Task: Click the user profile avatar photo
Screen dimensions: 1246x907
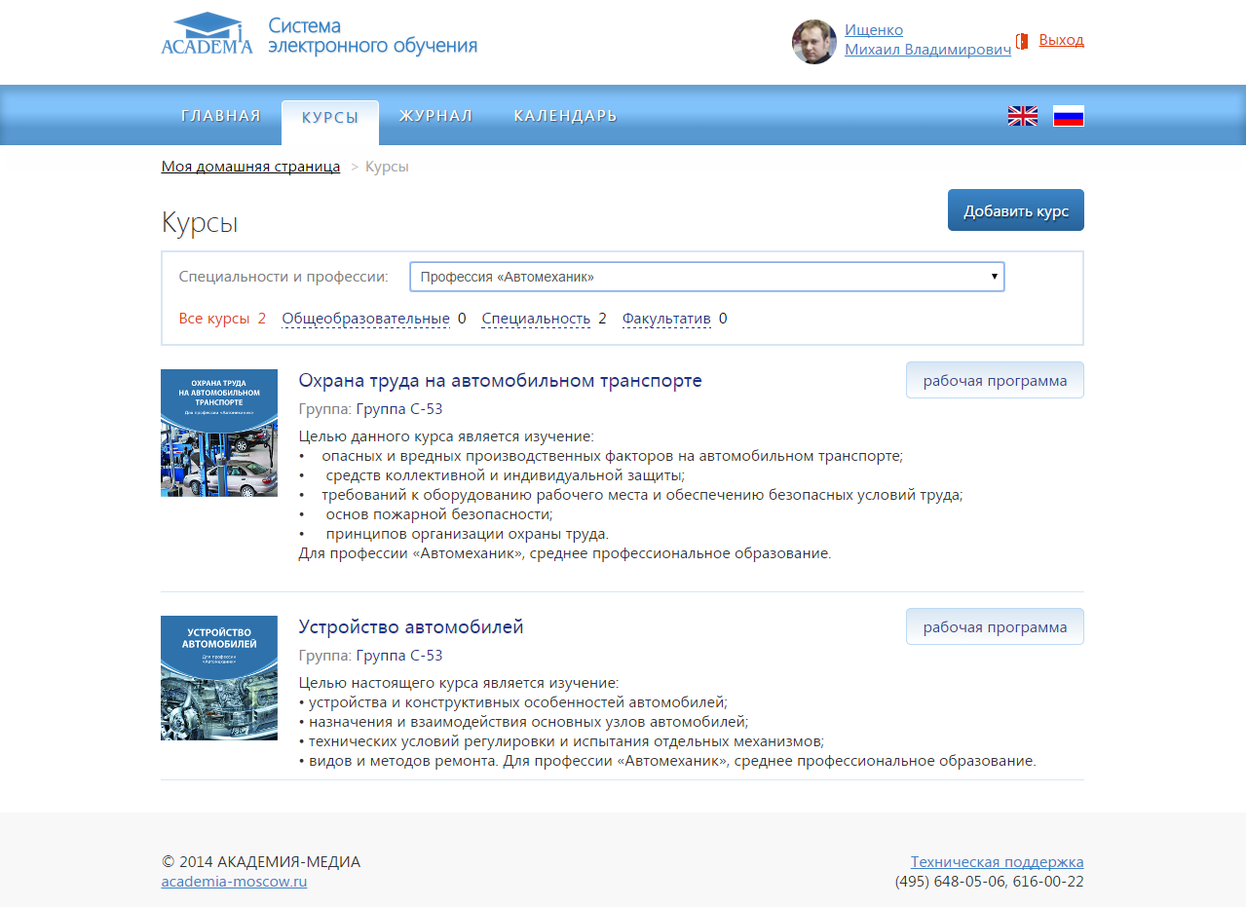Action: [813, 42]
